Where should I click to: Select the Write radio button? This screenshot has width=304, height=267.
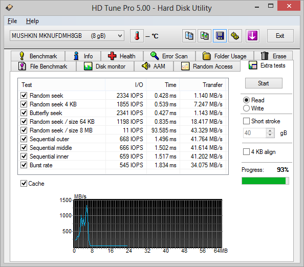coord(246,108)
